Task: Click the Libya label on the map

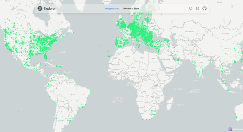Action: tap(142, 57)
